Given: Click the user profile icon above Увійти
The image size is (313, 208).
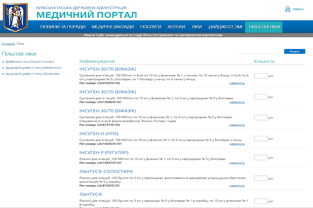Looking at the screenshot, I should tap(288, 9).
